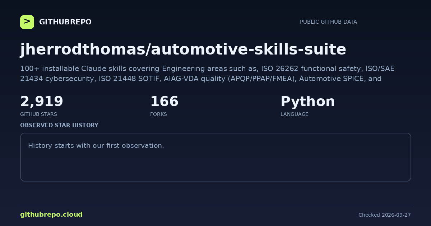Viewport: 431px width, 226px height.
Task: Open the GITHUBREPO brand name
Action: coord(65,22)
